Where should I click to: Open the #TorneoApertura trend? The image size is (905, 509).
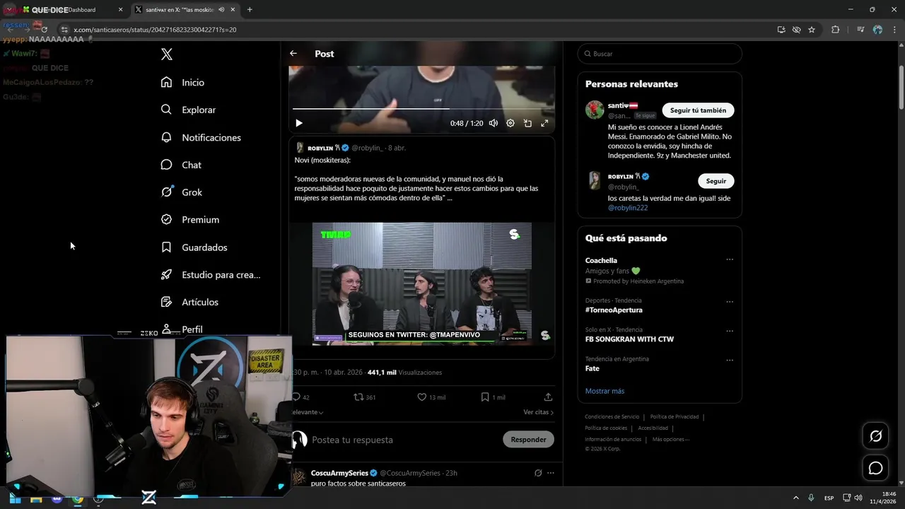tap(614, 310)
